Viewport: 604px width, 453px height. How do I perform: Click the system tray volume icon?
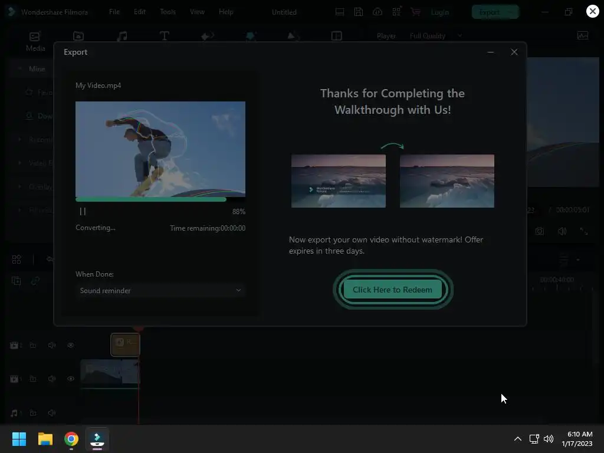(x=549, y=439)
